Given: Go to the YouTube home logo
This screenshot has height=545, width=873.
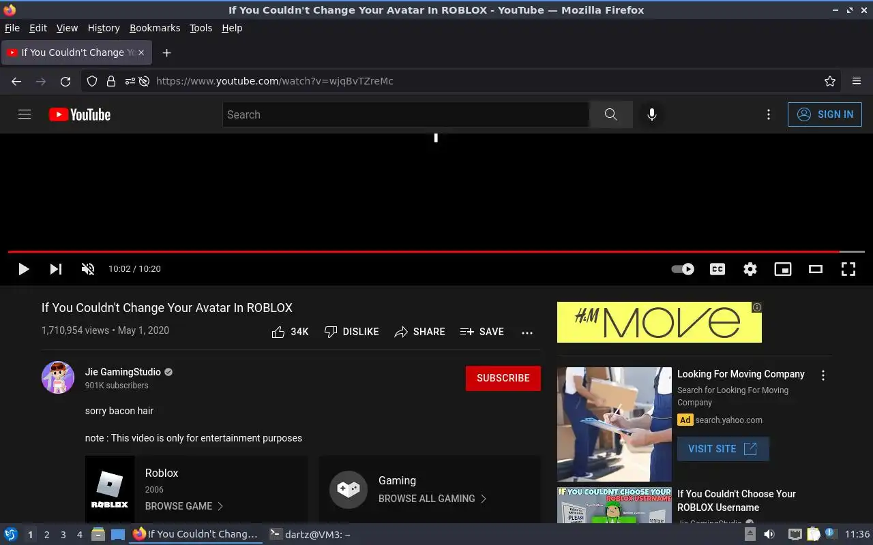Looking at the screenshot, I should pos(80,114).
